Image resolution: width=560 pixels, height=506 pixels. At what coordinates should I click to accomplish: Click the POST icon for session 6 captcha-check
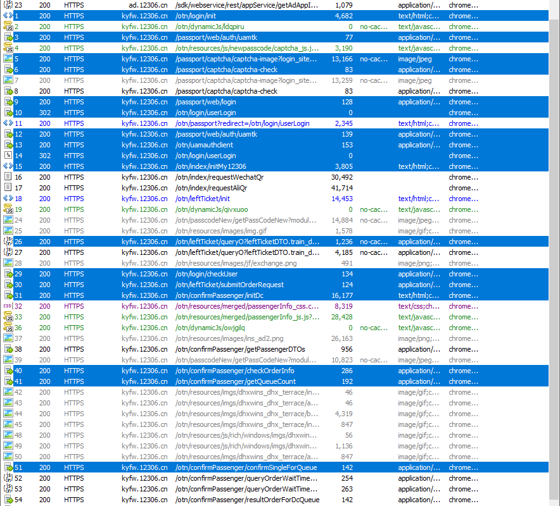tap(8, 70)
